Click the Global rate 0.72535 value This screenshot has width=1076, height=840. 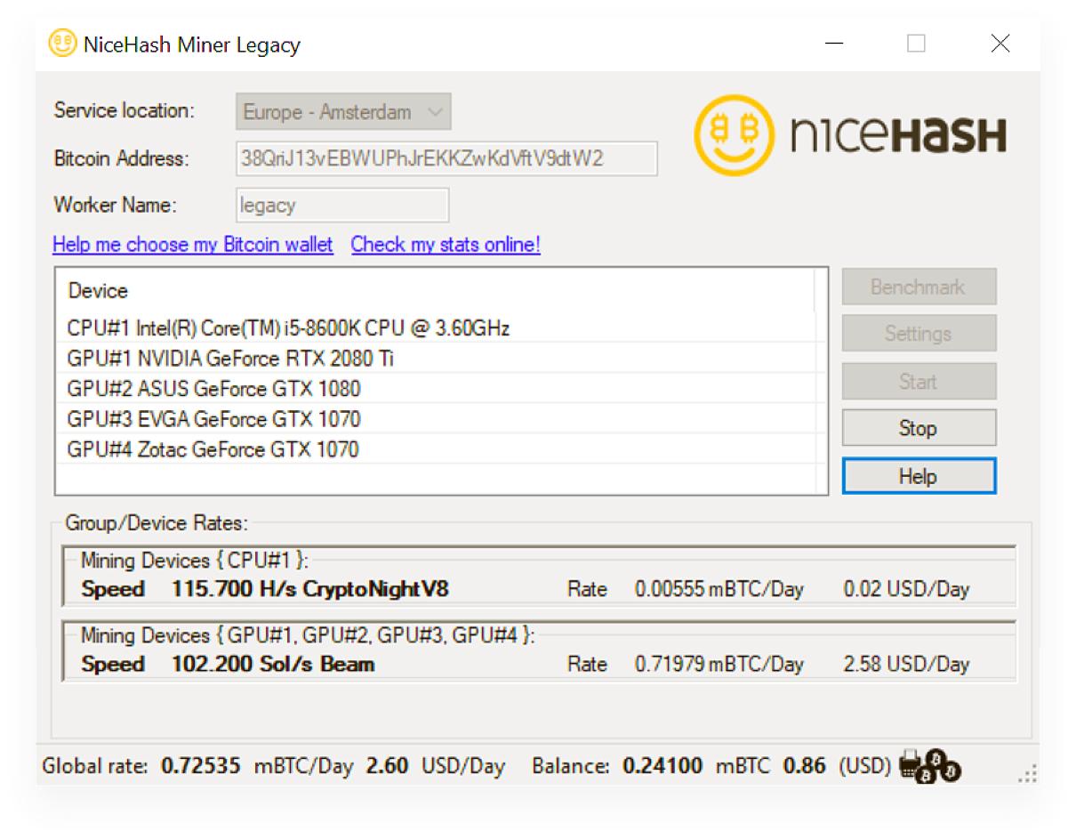tap(201, 765)
